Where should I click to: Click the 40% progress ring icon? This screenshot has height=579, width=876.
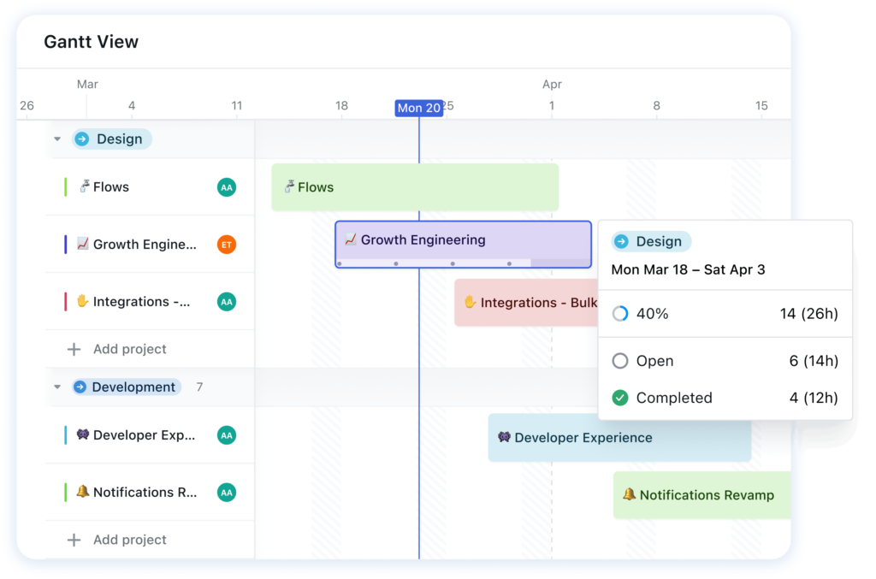point(620,314)
